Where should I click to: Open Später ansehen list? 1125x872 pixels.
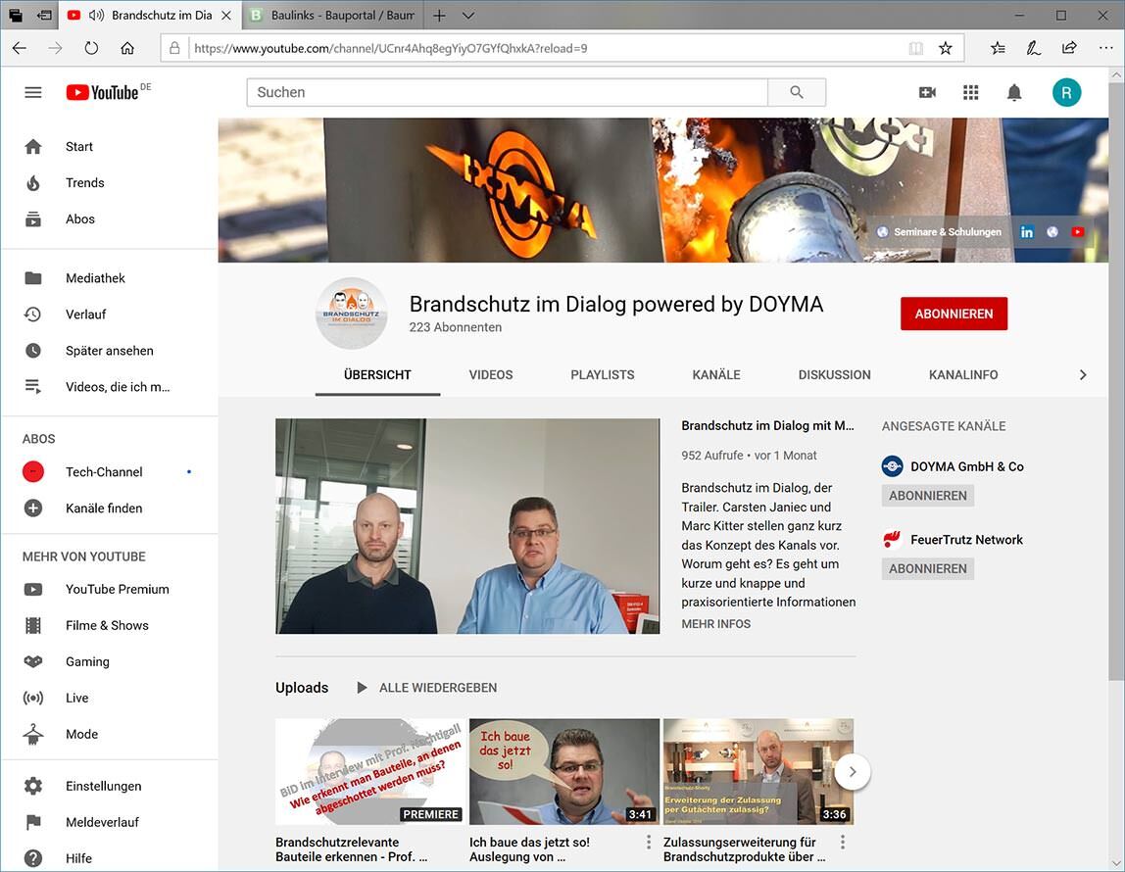point(109,350)
